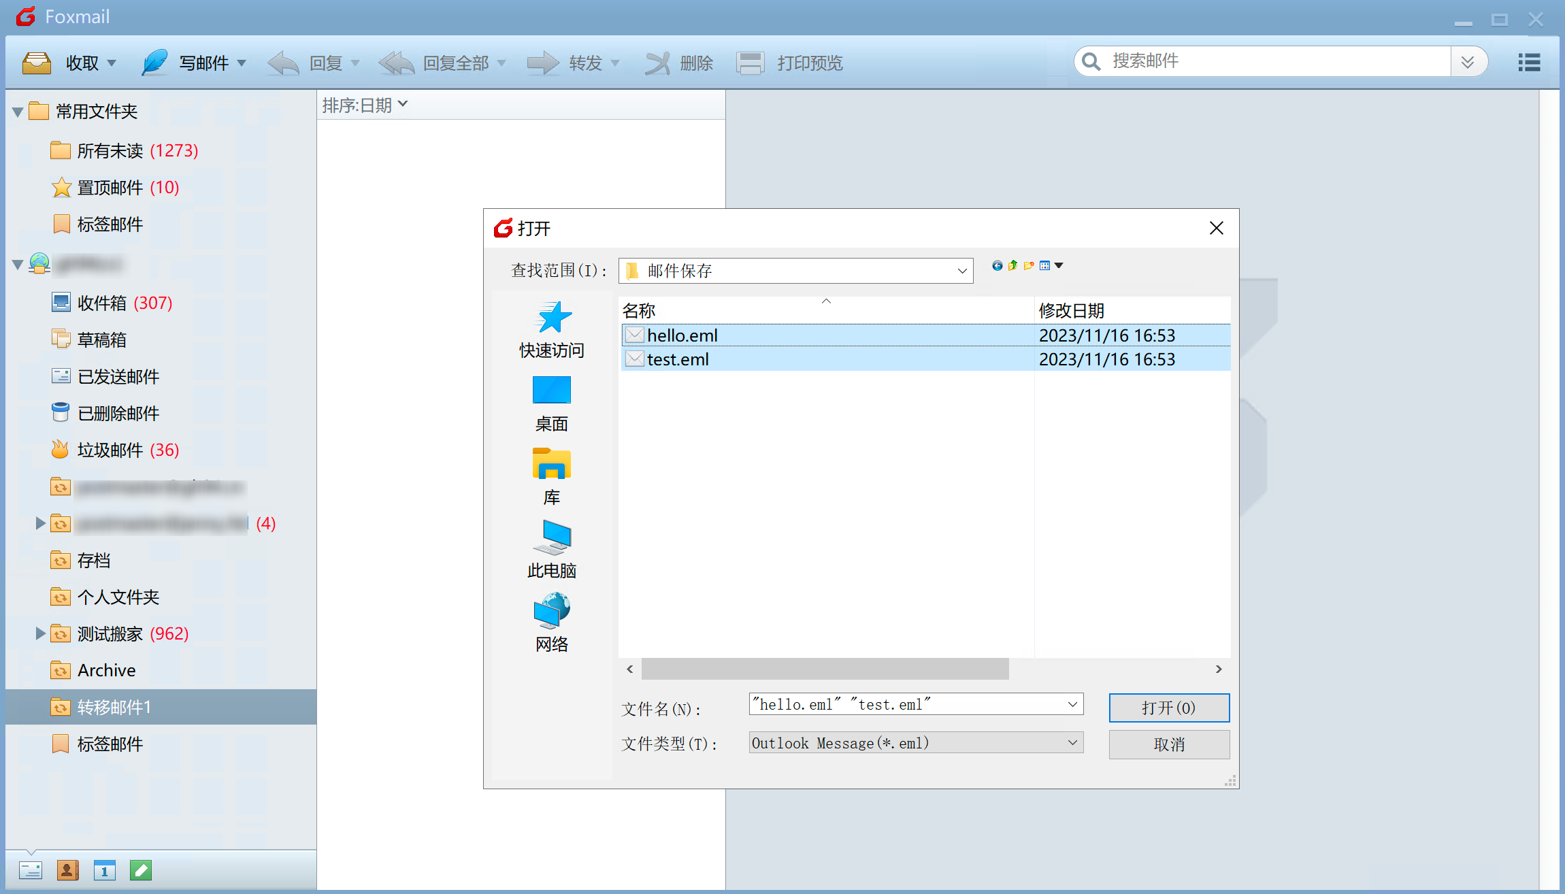Expand the 测试搬家 folder tree arrow
The width and height of the screenshot is (1565, 894).
point(40,633)
